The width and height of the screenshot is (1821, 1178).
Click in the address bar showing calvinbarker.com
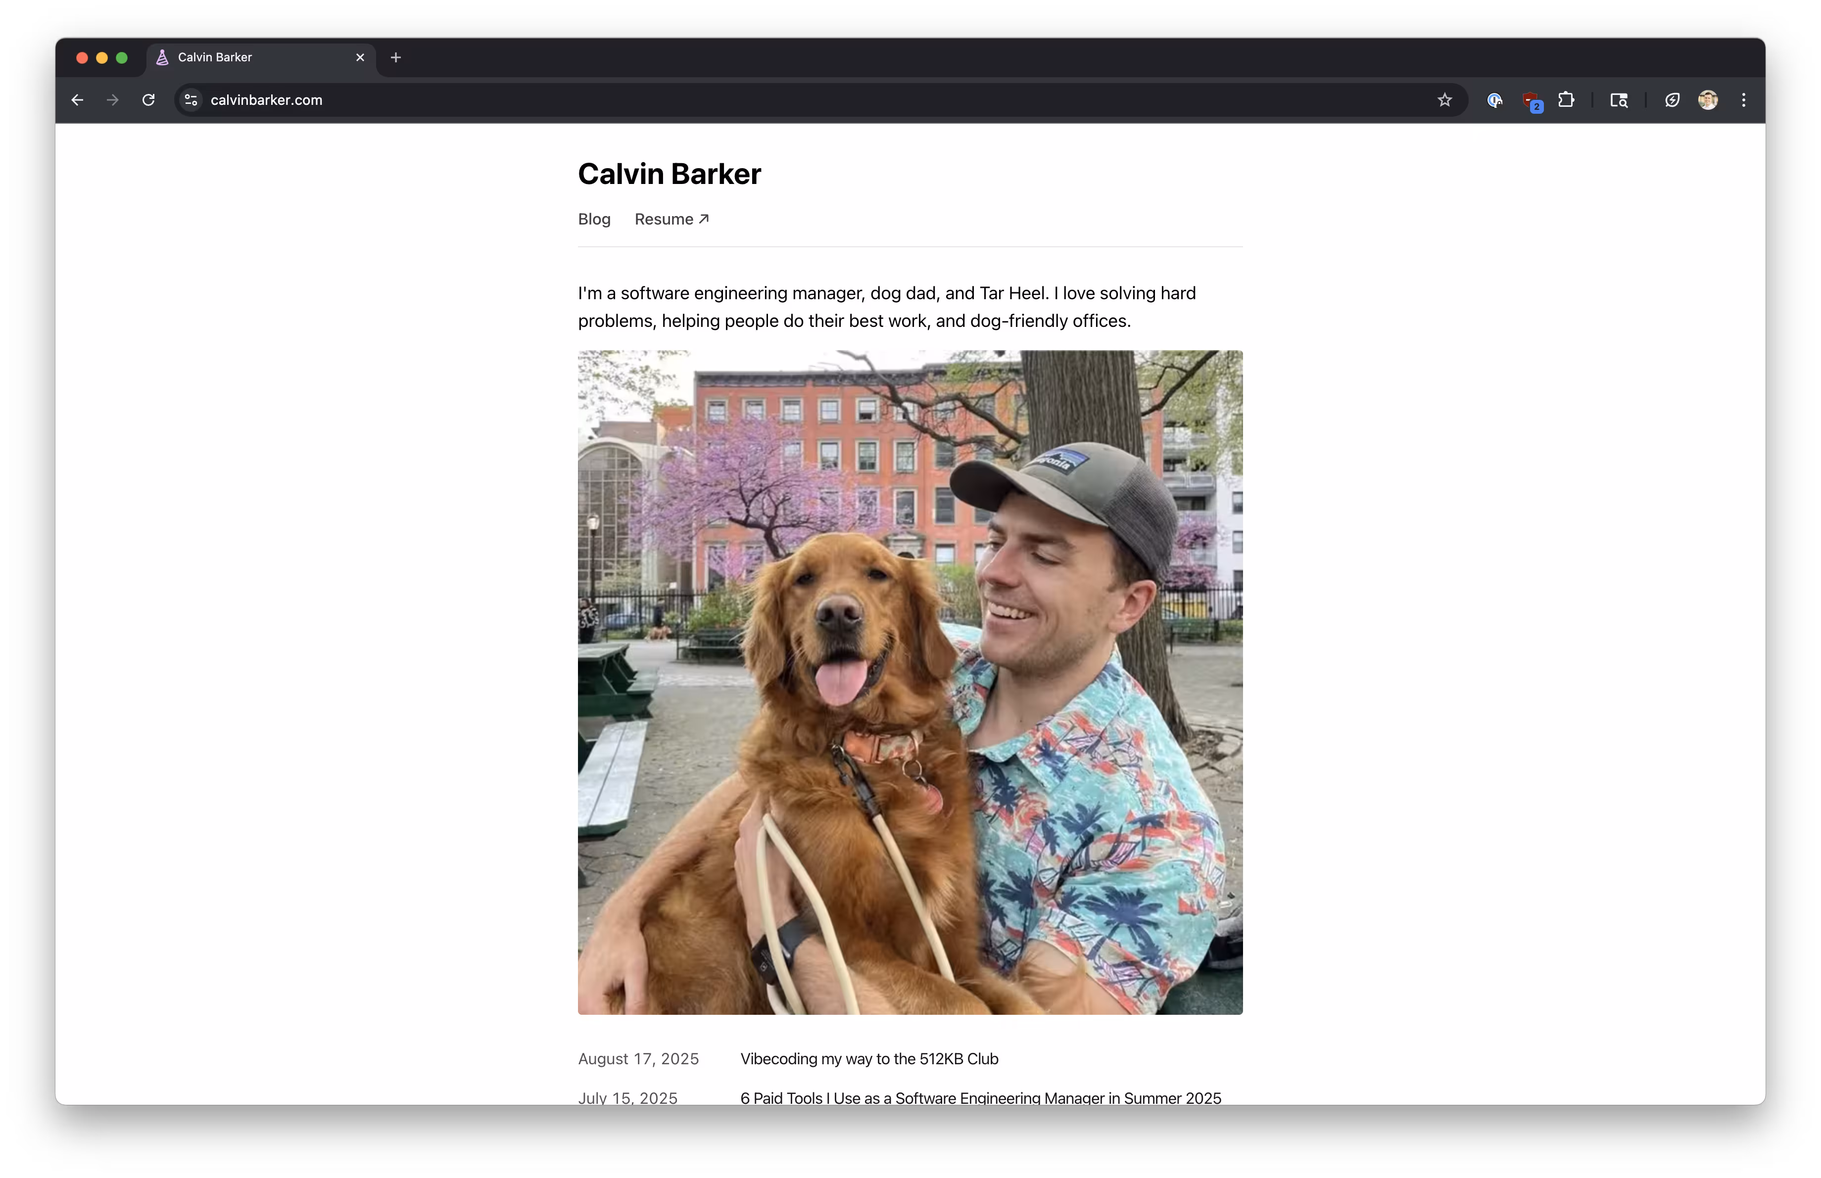click(x=266, y=99)
